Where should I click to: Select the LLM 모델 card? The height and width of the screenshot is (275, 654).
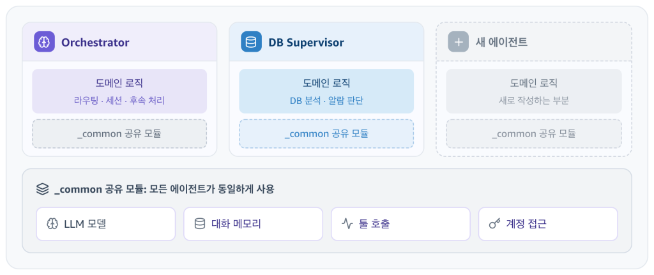tap(106, 224)
